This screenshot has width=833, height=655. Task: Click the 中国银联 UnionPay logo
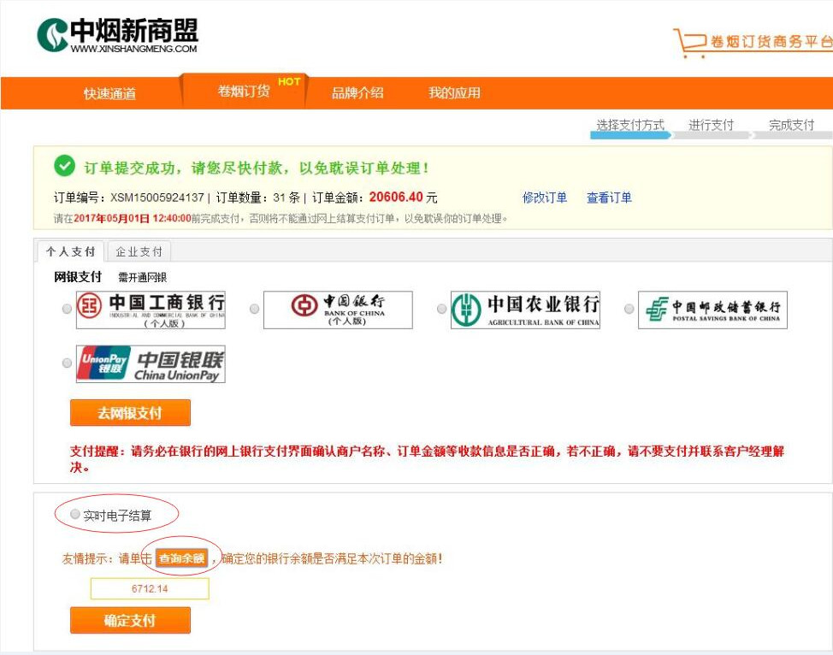tap(151, 364)
